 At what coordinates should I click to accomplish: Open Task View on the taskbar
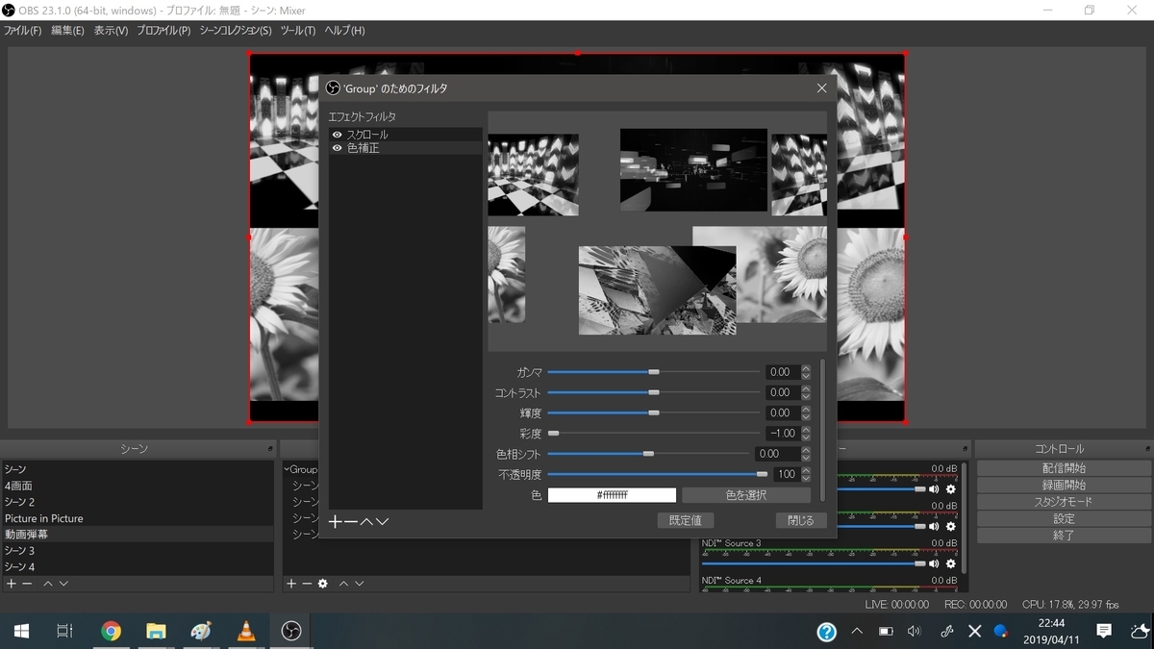(64, 631)
